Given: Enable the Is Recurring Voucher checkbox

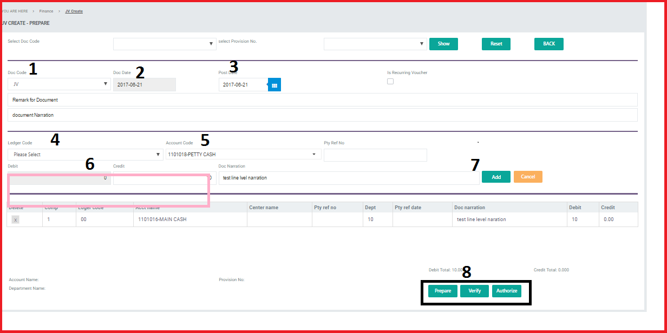Looking at the screenshot, I should 390,82.
